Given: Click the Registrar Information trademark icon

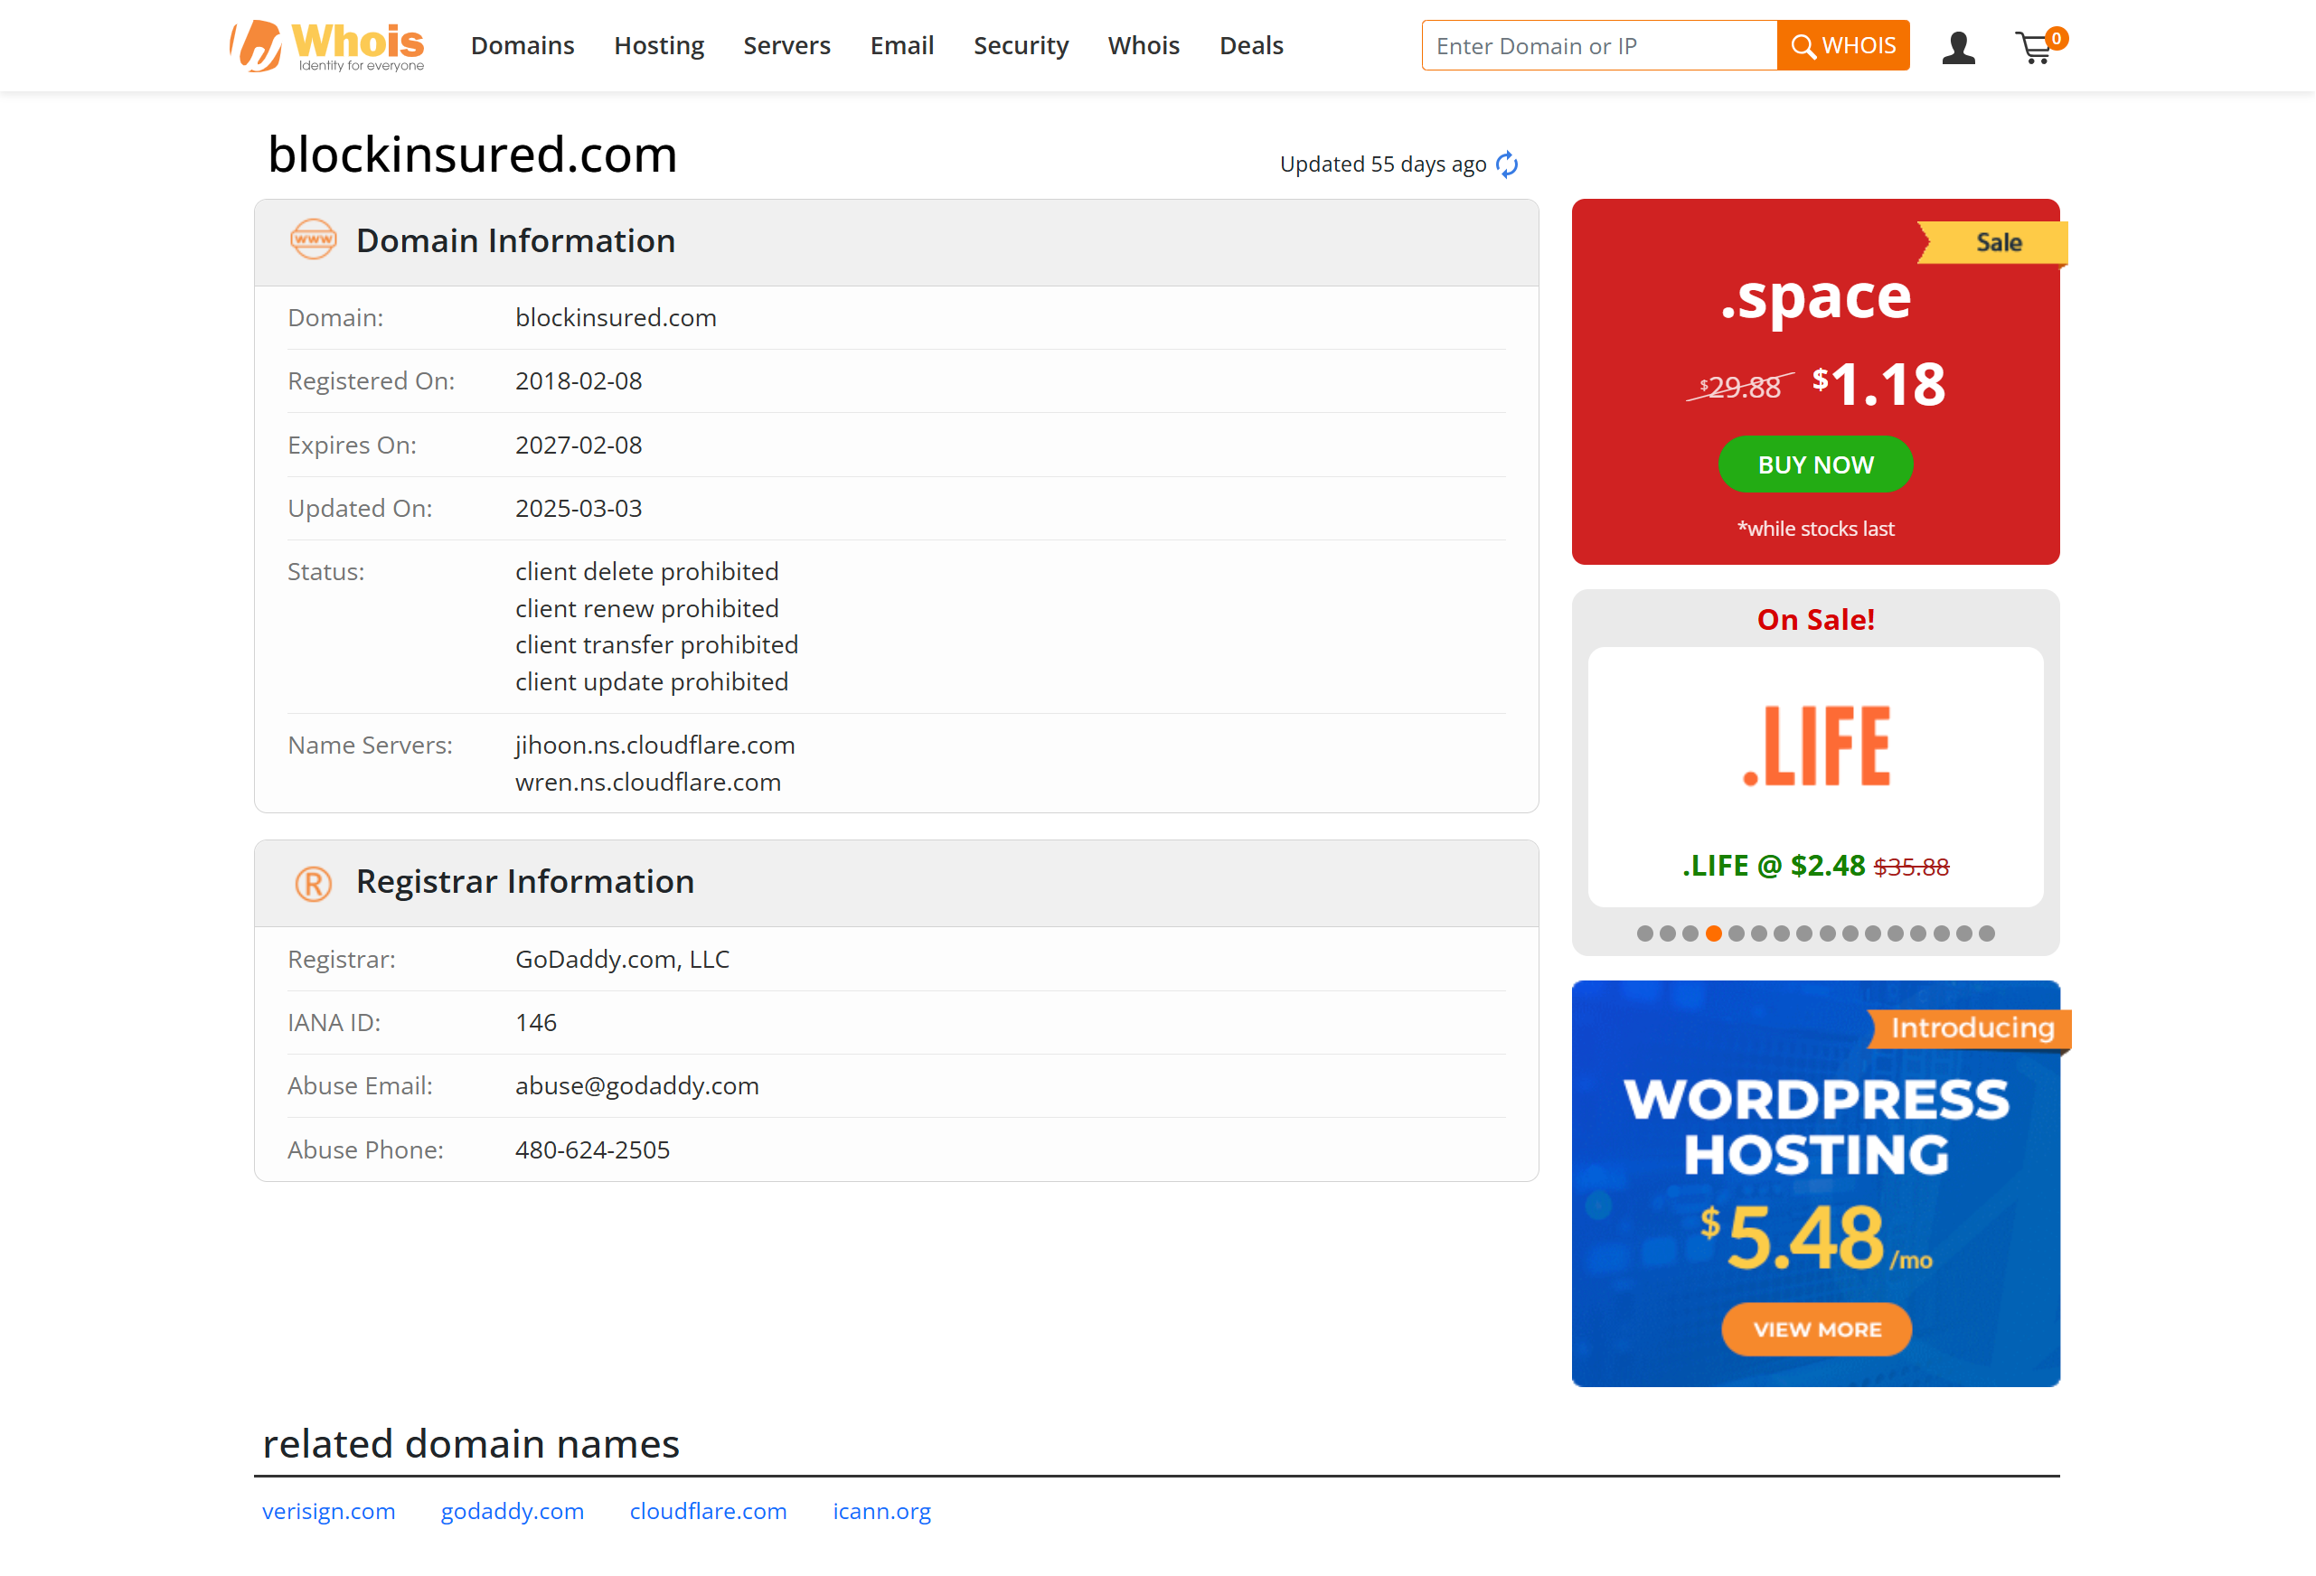Looking at the screenshot, I should [x=312, y=882].
